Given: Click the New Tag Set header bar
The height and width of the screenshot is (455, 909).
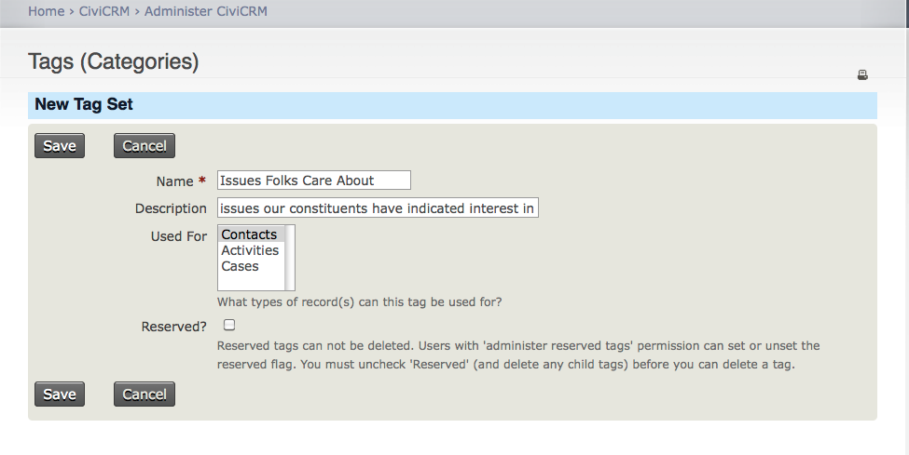Looking at the screenshot, I should tap(452, 105).
